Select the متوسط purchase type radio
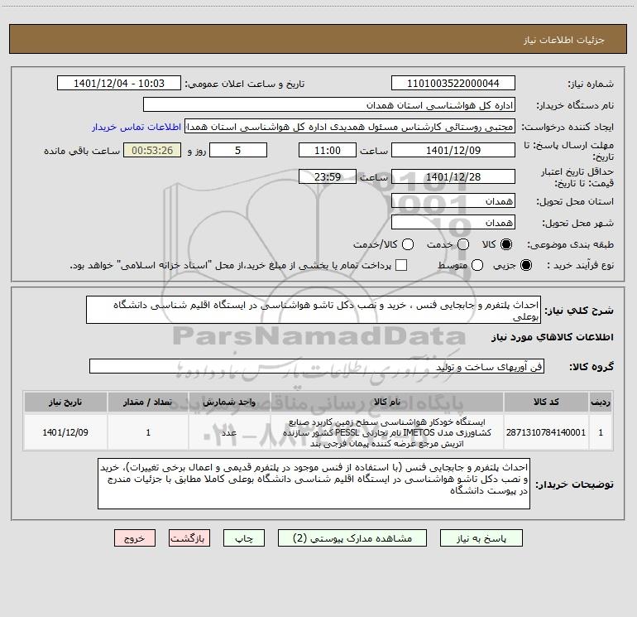Screen dimensions: 637x617 coord(477,265)
